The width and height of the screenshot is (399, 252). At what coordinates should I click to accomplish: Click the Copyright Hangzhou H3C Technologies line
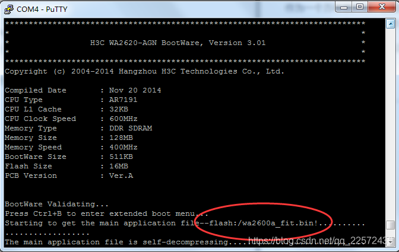coord(144,71)
